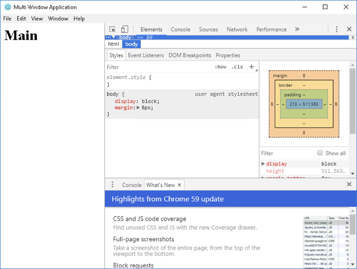Toggle the Show all checkbox
This screenshot has height=269, width=357.
[320, 153]
